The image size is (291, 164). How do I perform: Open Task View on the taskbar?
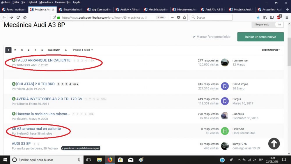pyautogui.click(x=89, y=160)
